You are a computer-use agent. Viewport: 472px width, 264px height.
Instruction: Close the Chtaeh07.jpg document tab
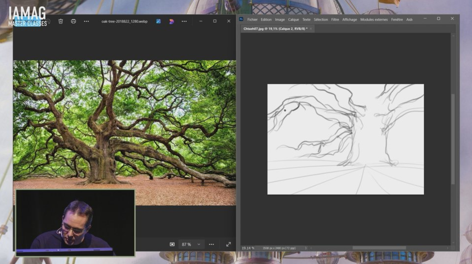click(311, 29)
